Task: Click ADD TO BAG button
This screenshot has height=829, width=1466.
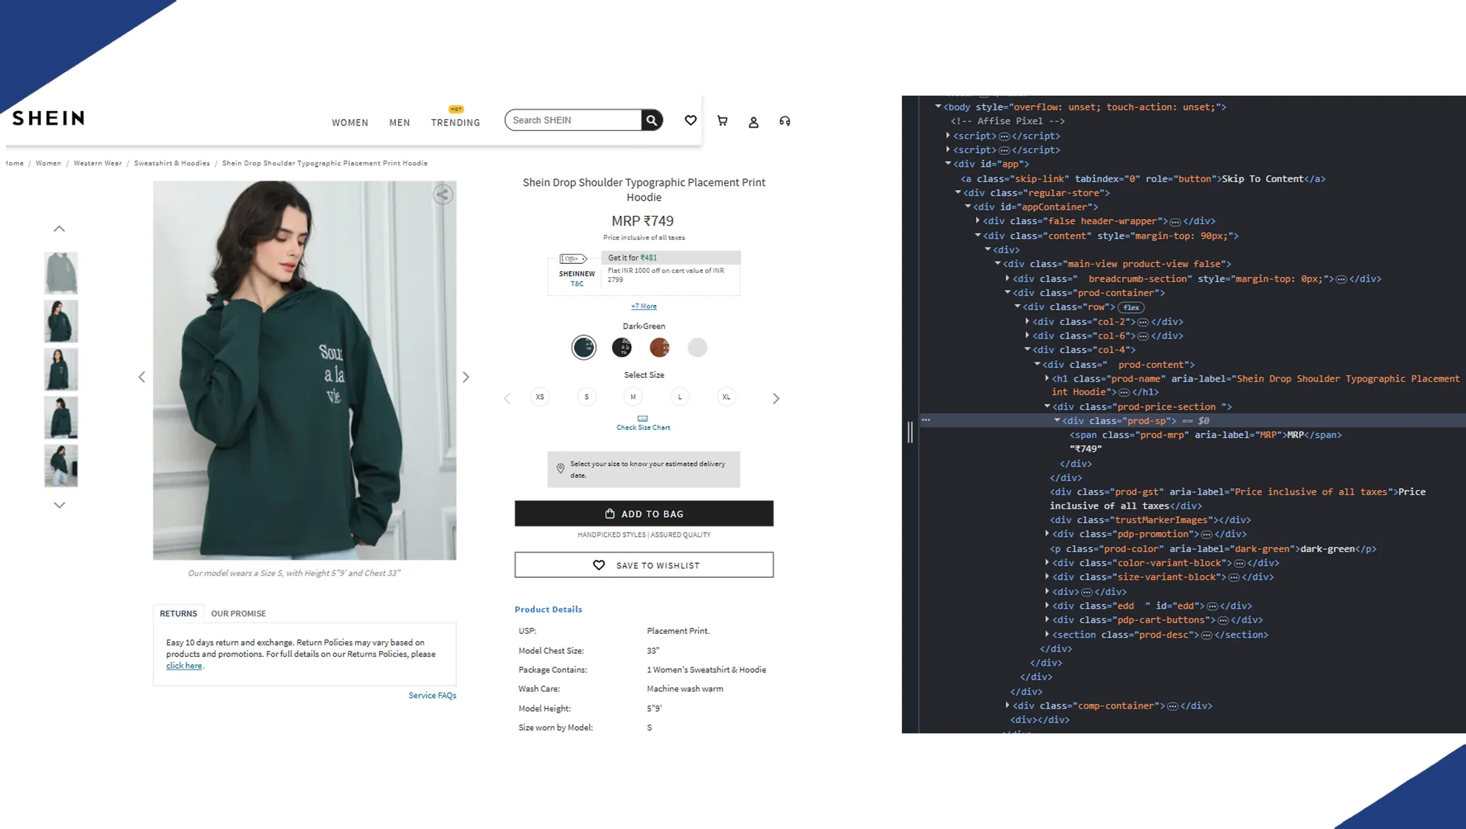Action: 644,514
